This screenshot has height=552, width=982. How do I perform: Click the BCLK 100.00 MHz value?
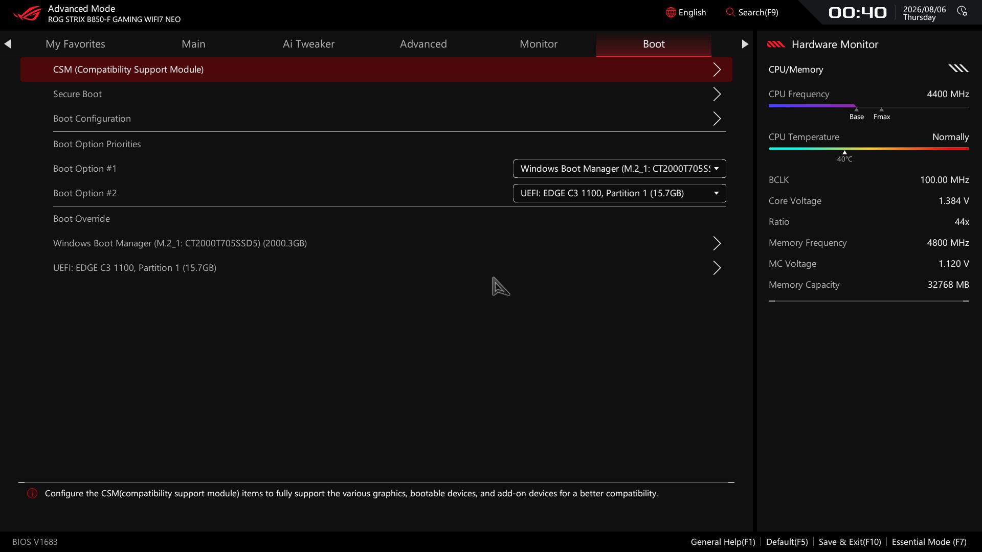coord(944,180)
